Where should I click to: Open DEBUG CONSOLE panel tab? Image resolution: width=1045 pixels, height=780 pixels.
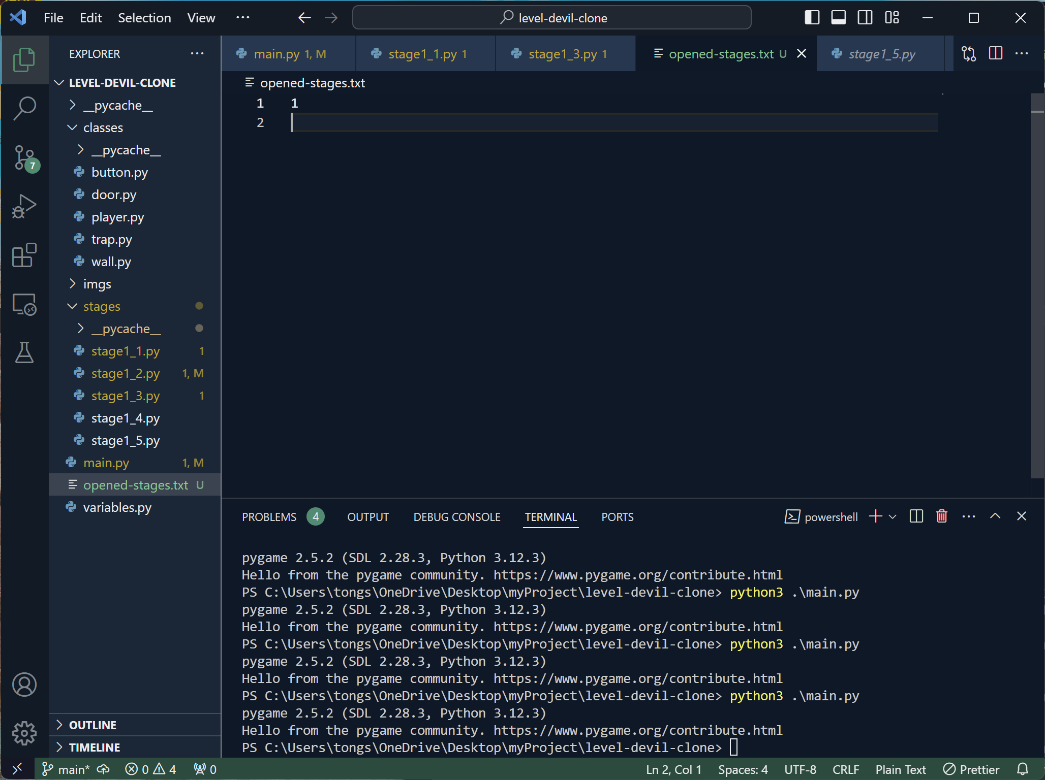click(456, 516)
